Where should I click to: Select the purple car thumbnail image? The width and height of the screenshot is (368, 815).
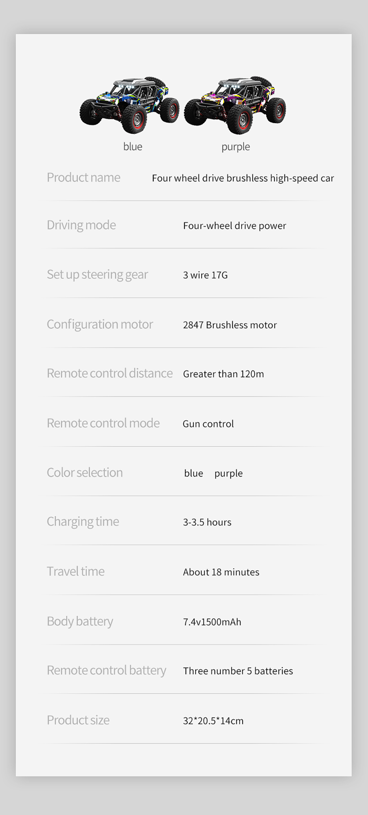point(235,105)
